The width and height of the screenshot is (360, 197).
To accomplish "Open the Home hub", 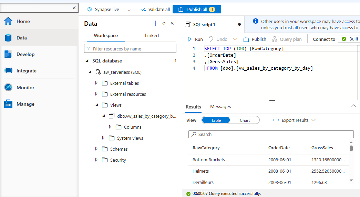I will [39, 21].
